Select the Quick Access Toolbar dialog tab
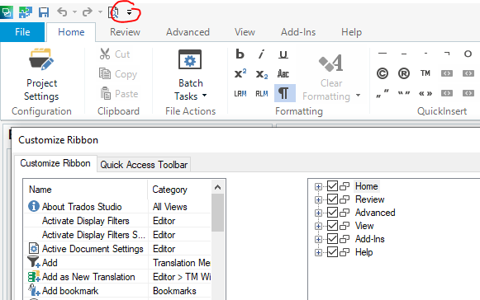 (144, 165)
